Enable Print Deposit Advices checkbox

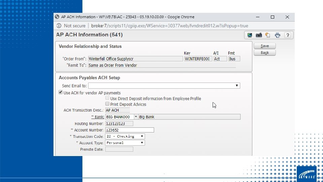tap(107, 104)
